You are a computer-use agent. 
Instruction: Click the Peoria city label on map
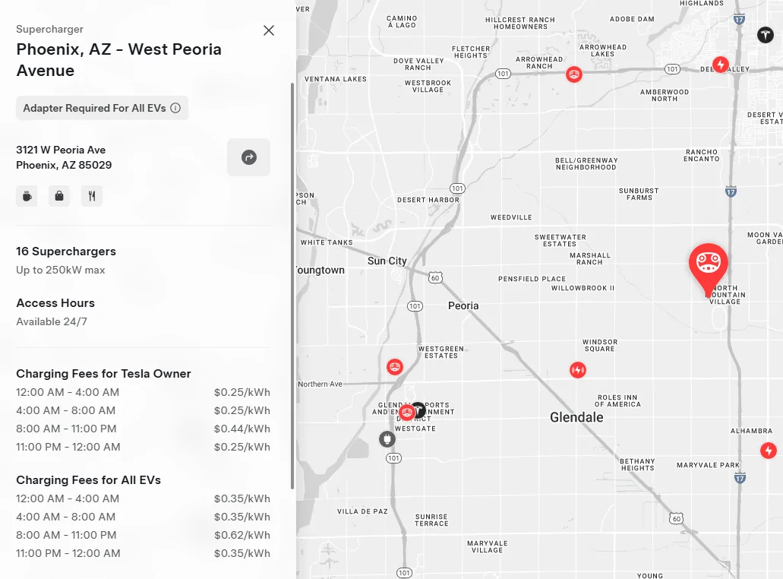click(x=463, y=305)
